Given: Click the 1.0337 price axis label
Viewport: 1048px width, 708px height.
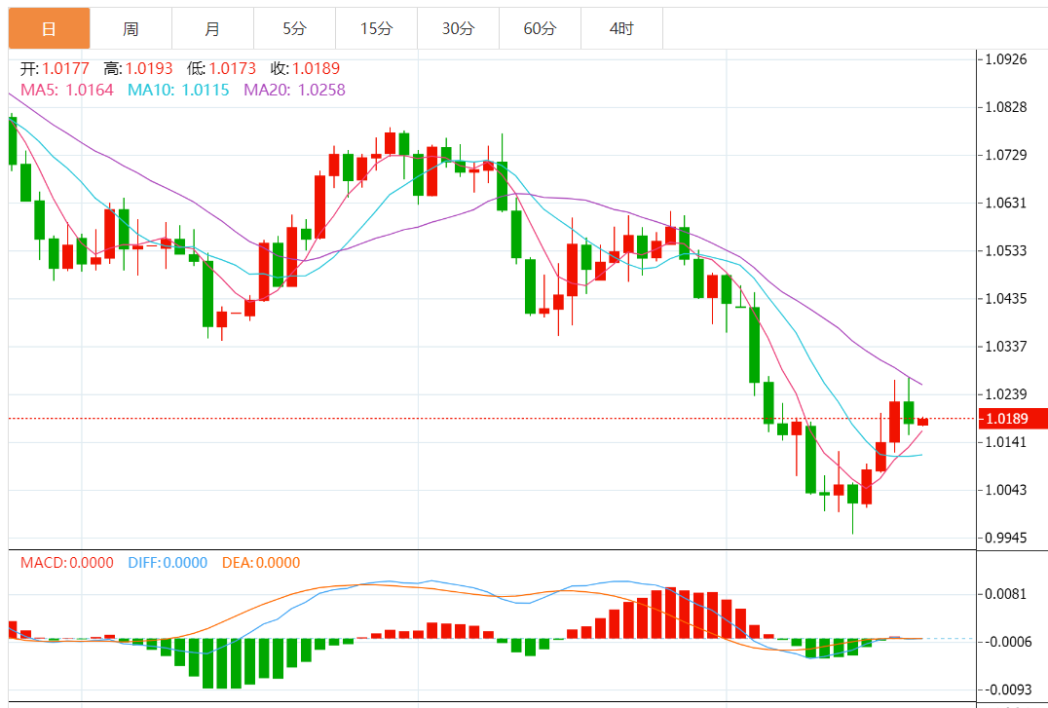Looking at the screenshot, I should [x=1006, y=347].
